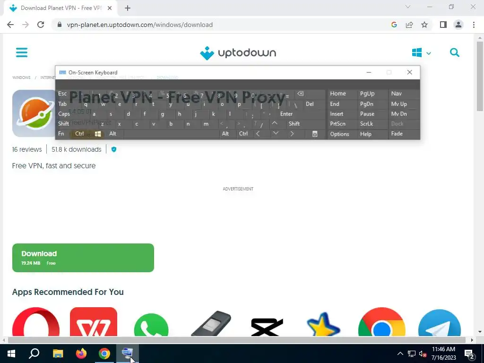Click the 16 reviews link

(x=27, y=149)
